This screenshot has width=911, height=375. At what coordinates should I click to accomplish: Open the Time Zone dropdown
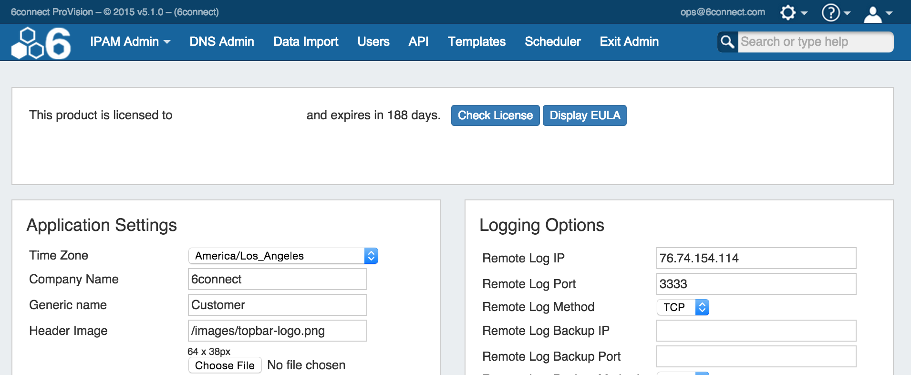tap(283, 256)
